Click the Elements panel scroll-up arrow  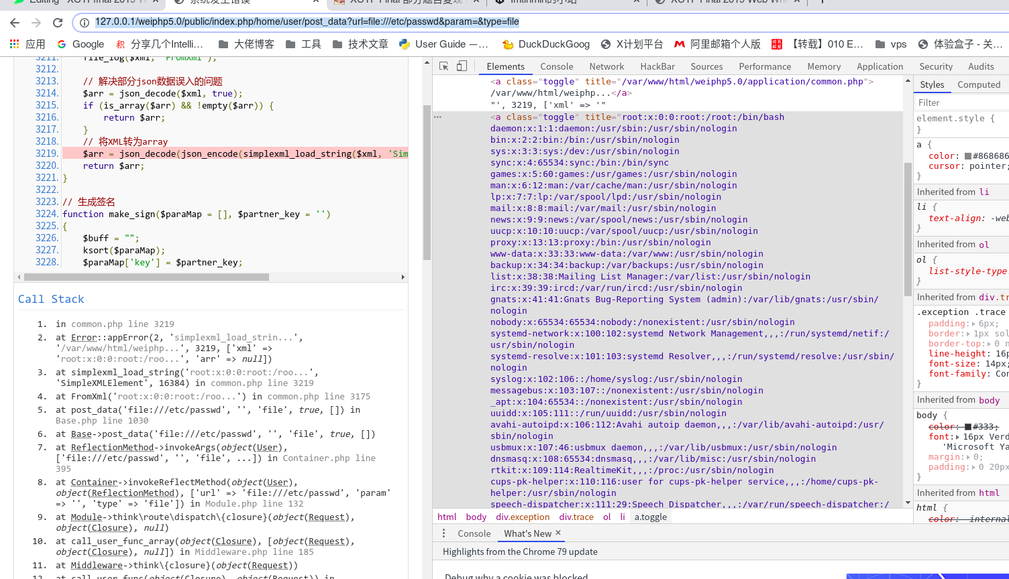[908, 79]
